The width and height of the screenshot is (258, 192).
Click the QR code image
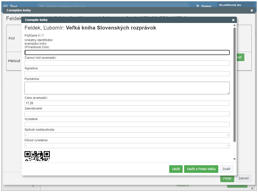(37, 156)
